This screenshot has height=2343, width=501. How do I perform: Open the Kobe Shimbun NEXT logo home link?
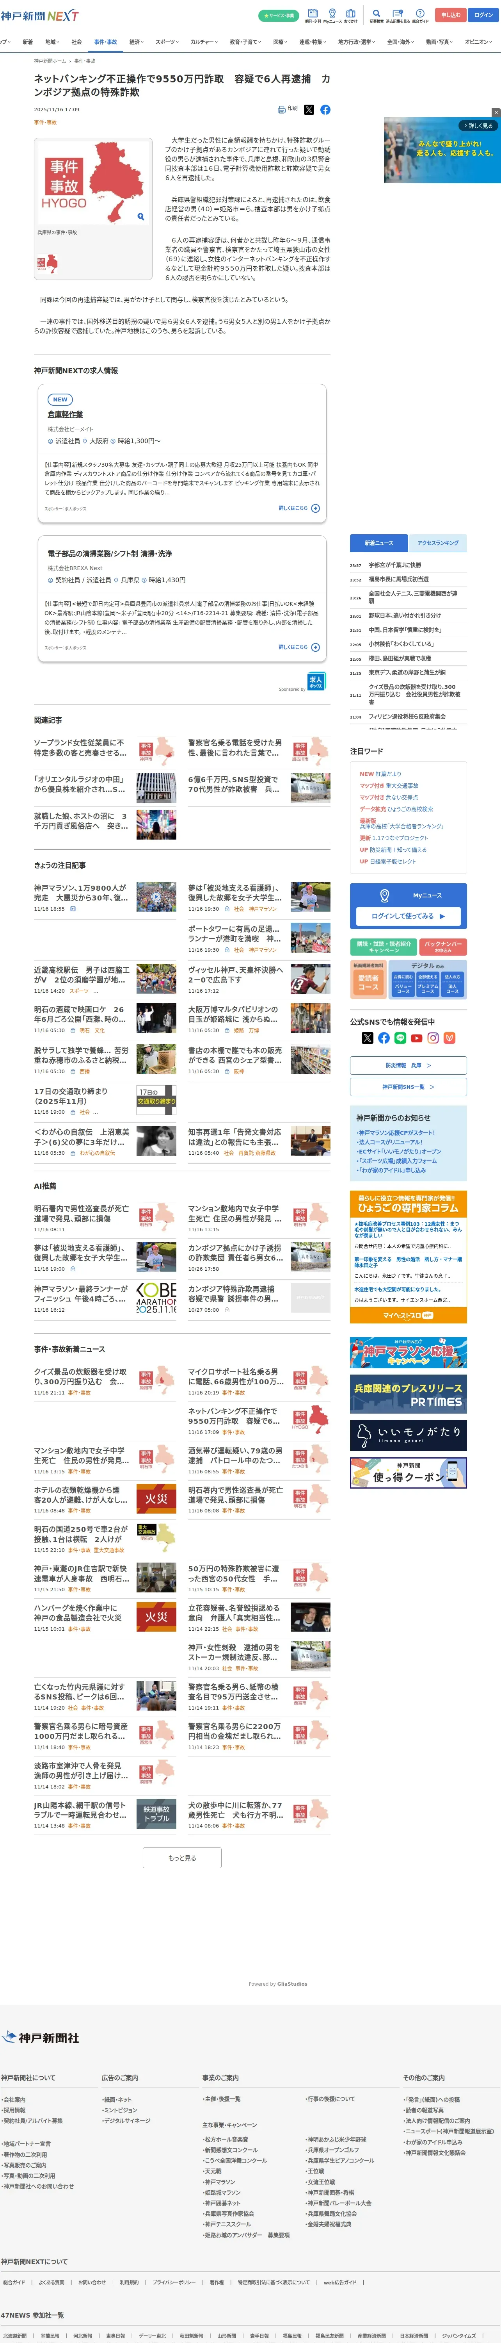[39, 16]
